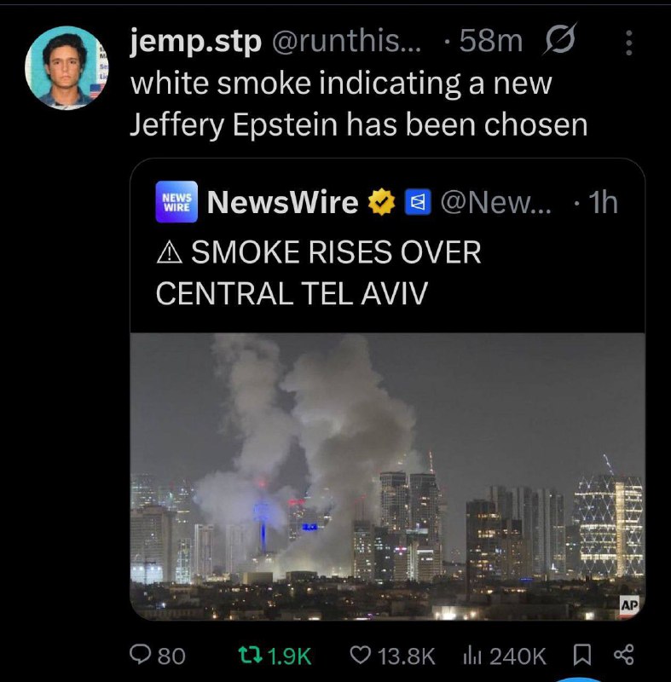The height and width of the screenshot is (682, 671).
Task: Open jemp.stp profile avatar
Action: point(67,67)
